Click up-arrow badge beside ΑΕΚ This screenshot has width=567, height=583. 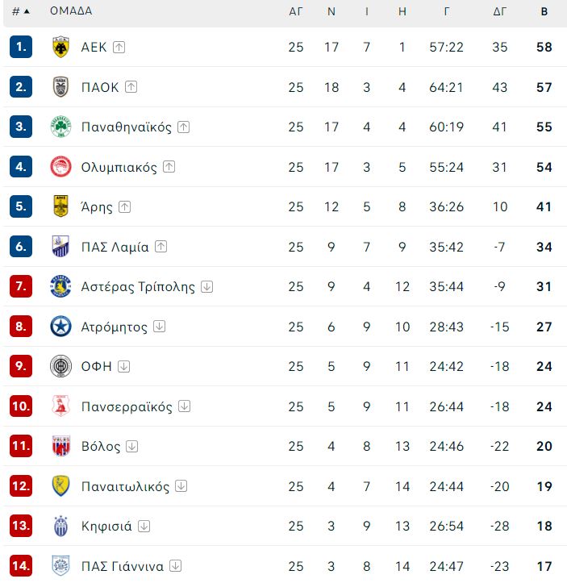click(119, 48)
